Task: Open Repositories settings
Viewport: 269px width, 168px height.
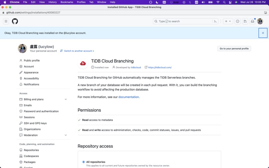Action: pos(31,150)
